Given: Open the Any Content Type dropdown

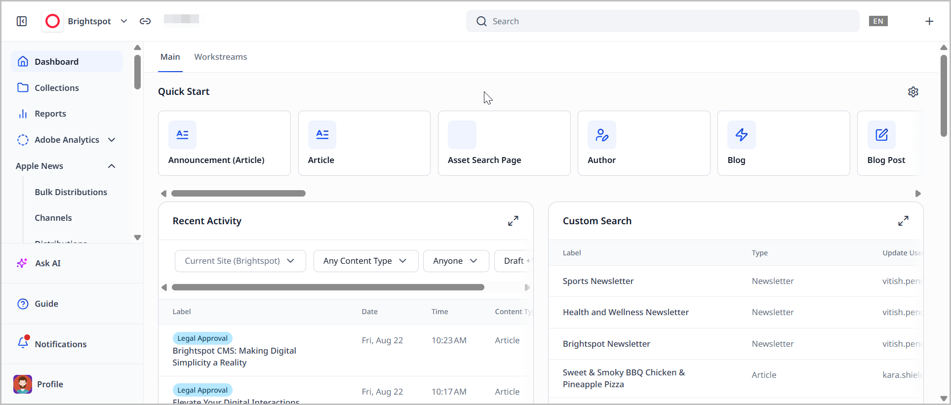Looking at the screenshot, I should click(366, 261).
